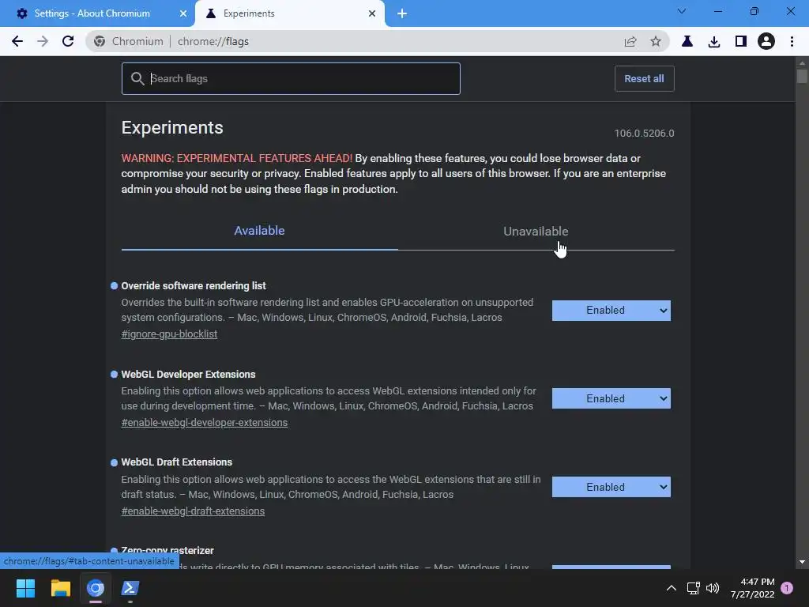Open the #ignore-gpu-blocklist link
Viewport: 809px width, 607px height.
pos(169,334)
